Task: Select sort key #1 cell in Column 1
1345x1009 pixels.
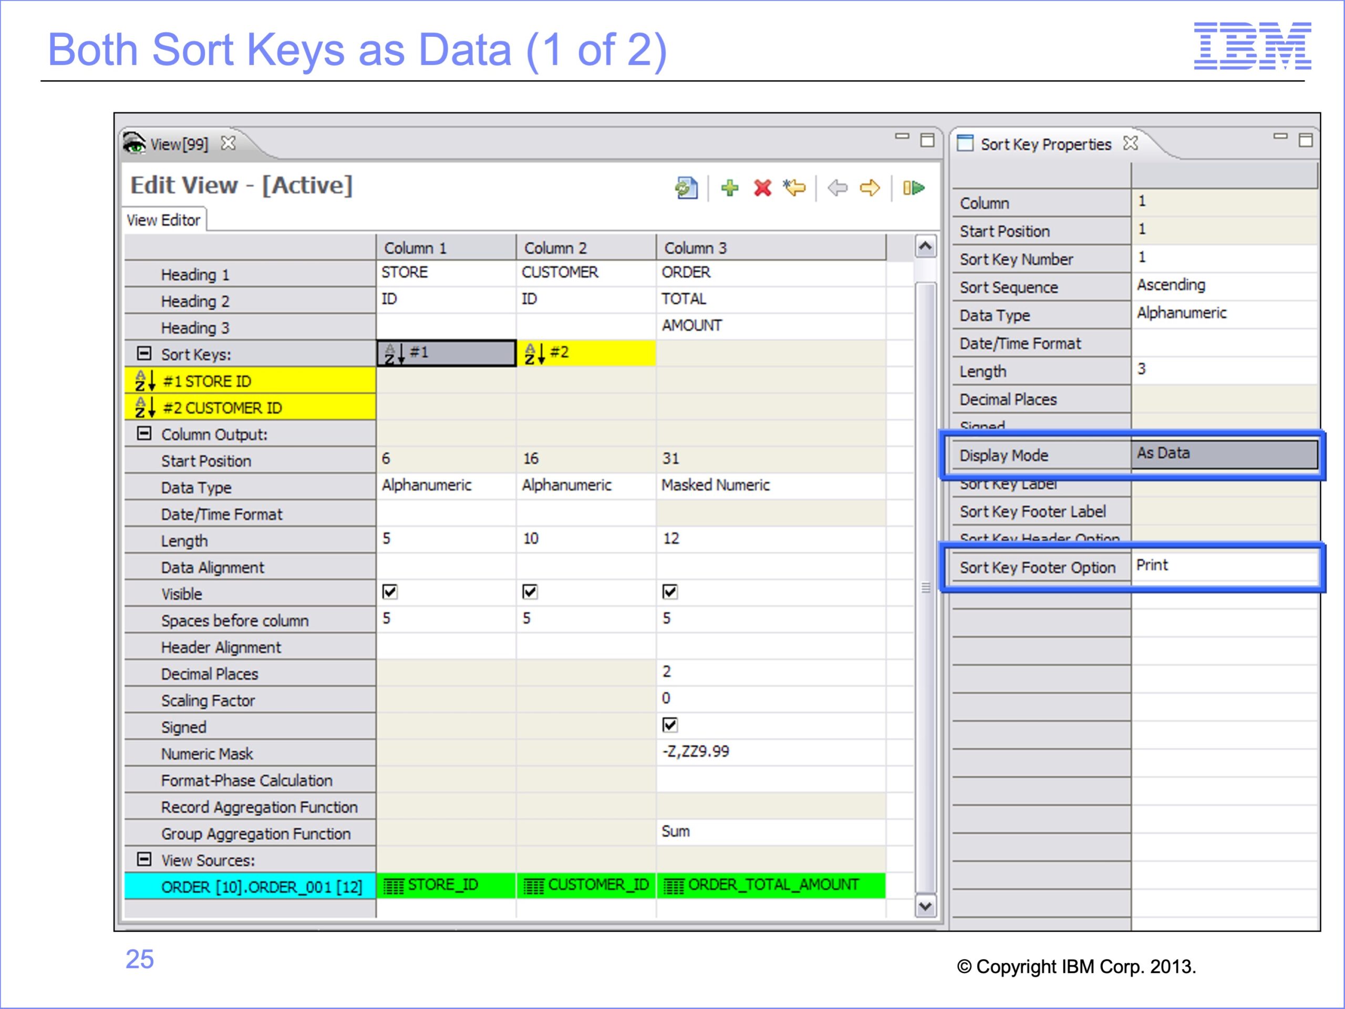Action: 446,353
